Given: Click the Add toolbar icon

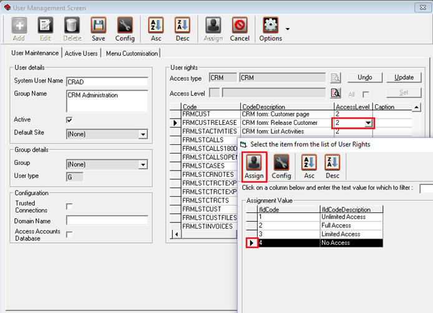Looking at the screenshot, I should (19, 26).
